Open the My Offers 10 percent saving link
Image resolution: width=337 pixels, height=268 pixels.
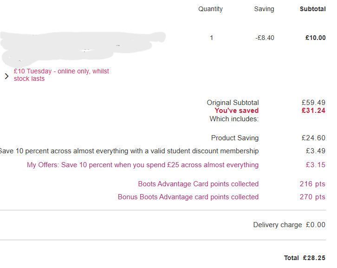143,165
